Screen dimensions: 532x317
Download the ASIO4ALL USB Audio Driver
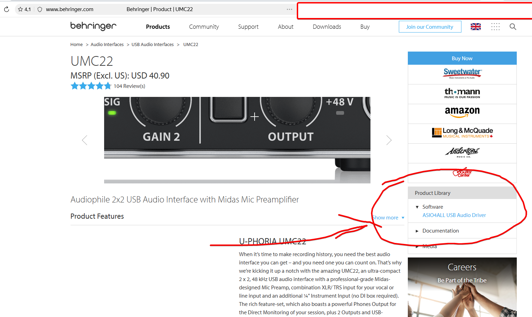(454, 215)
